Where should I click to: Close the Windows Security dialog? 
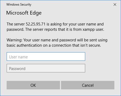tap(115, 5)
